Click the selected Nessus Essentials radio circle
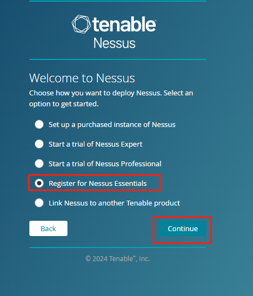This screenshot has width=253, height=296. (x=39, y=183)
